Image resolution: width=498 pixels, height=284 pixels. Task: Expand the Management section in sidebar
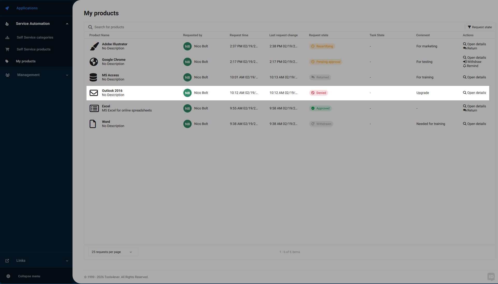(67, 75)
